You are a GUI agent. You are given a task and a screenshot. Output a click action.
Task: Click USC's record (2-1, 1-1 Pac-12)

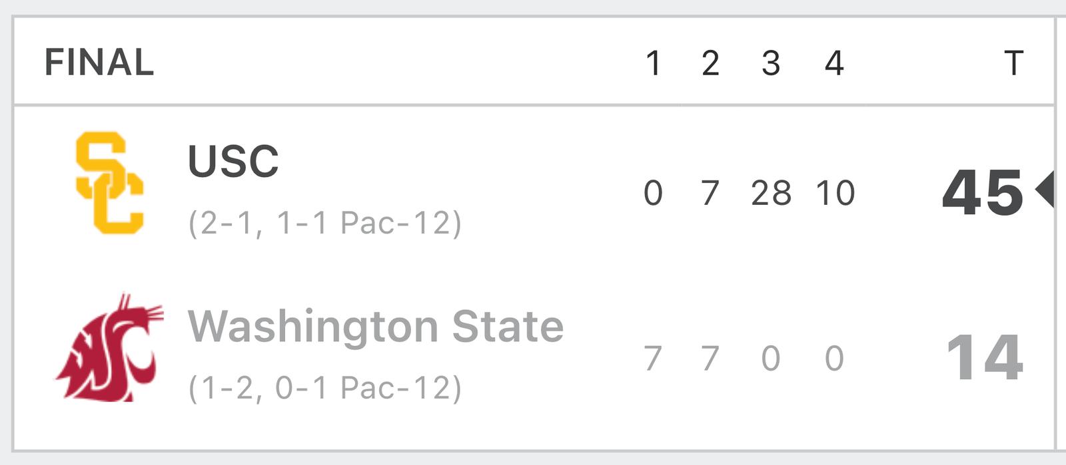click(x=325, y=224)
